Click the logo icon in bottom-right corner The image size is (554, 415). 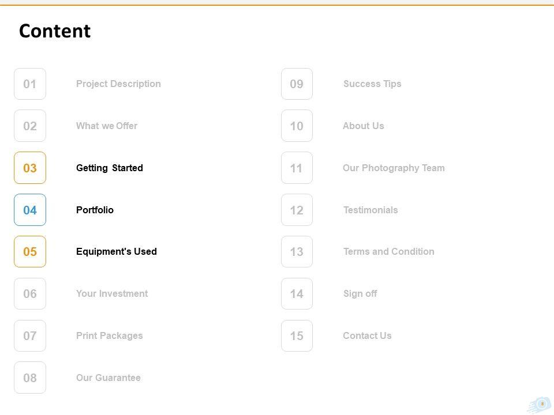click(x=540, y=405)
